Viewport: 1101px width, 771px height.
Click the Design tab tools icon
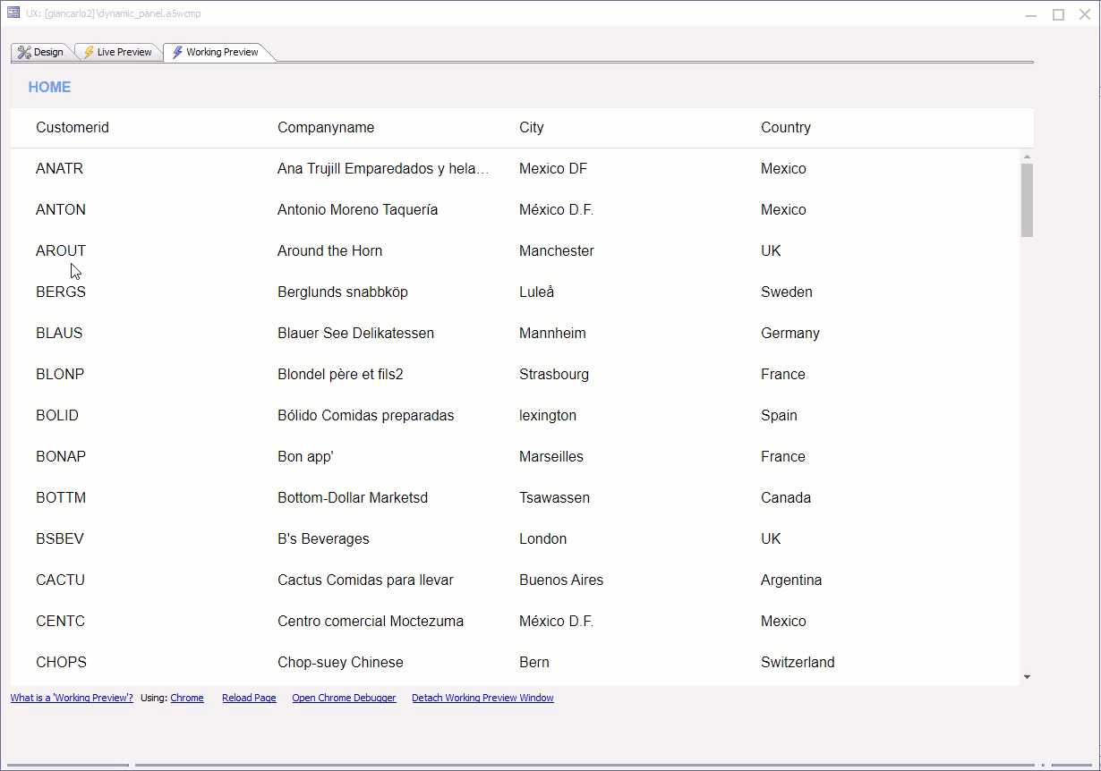[24, 52]
